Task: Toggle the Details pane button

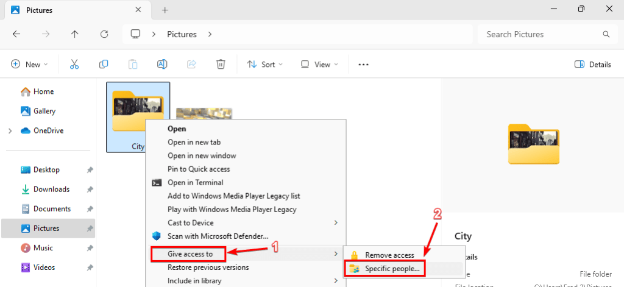Action: pos(592,65)
